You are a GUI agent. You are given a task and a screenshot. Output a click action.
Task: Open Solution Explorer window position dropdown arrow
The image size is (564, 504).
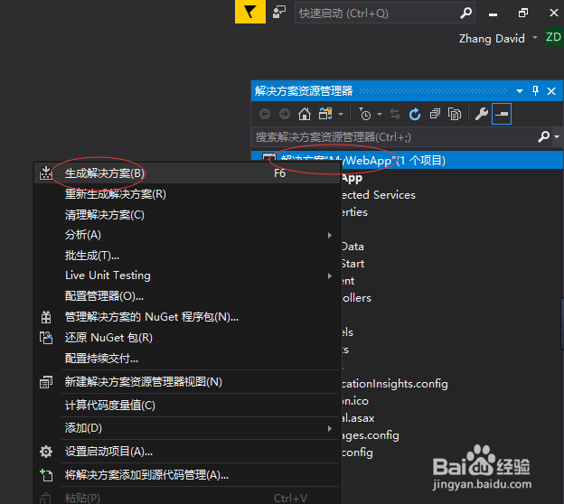[x=519, y=91]
